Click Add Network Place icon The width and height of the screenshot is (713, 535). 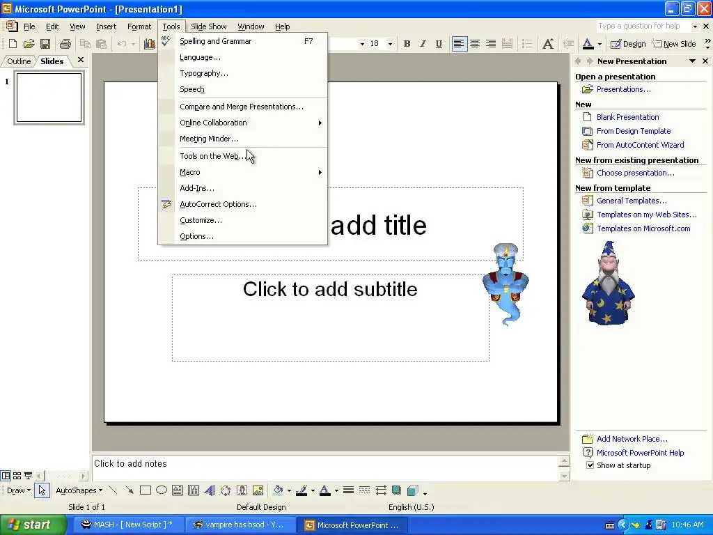(588, 439)
